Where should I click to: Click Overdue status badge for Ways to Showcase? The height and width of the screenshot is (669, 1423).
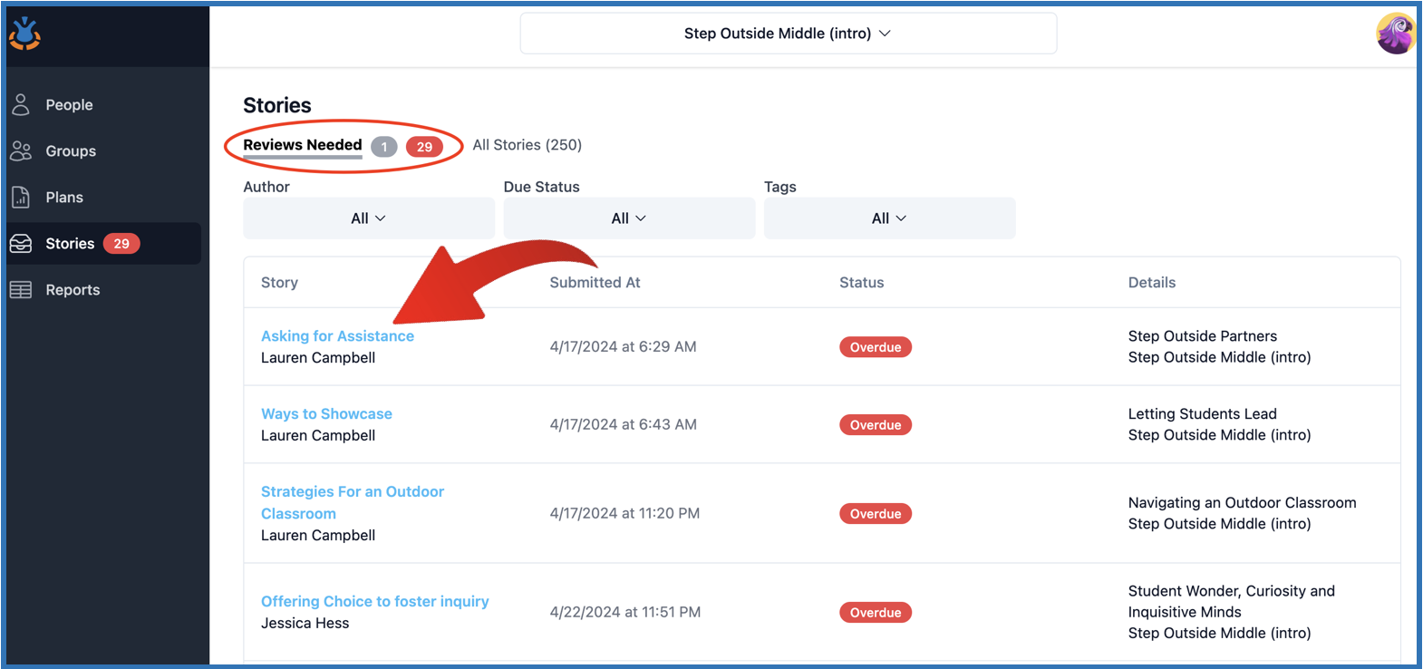click(875, 425)
